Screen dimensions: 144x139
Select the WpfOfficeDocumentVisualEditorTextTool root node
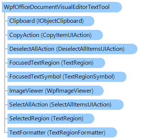(62, 7)
